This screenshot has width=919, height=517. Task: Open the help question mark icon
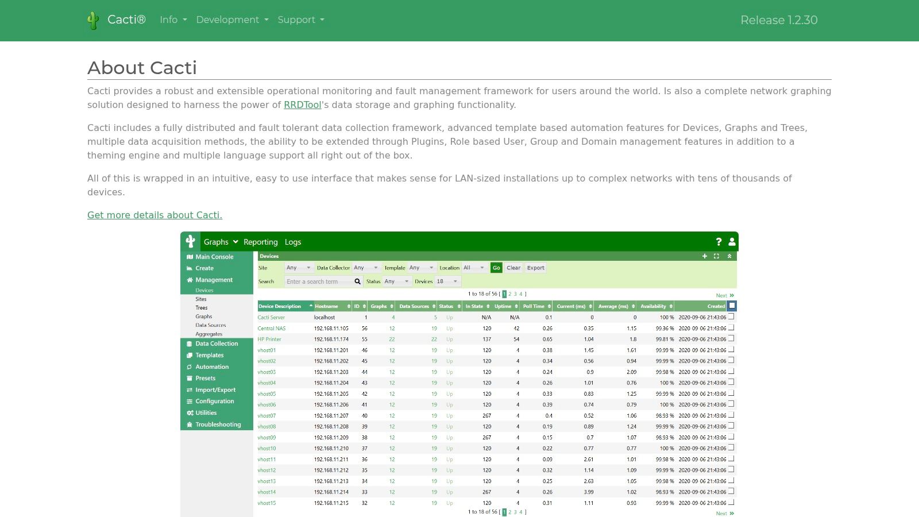click(x=718, y=242)
